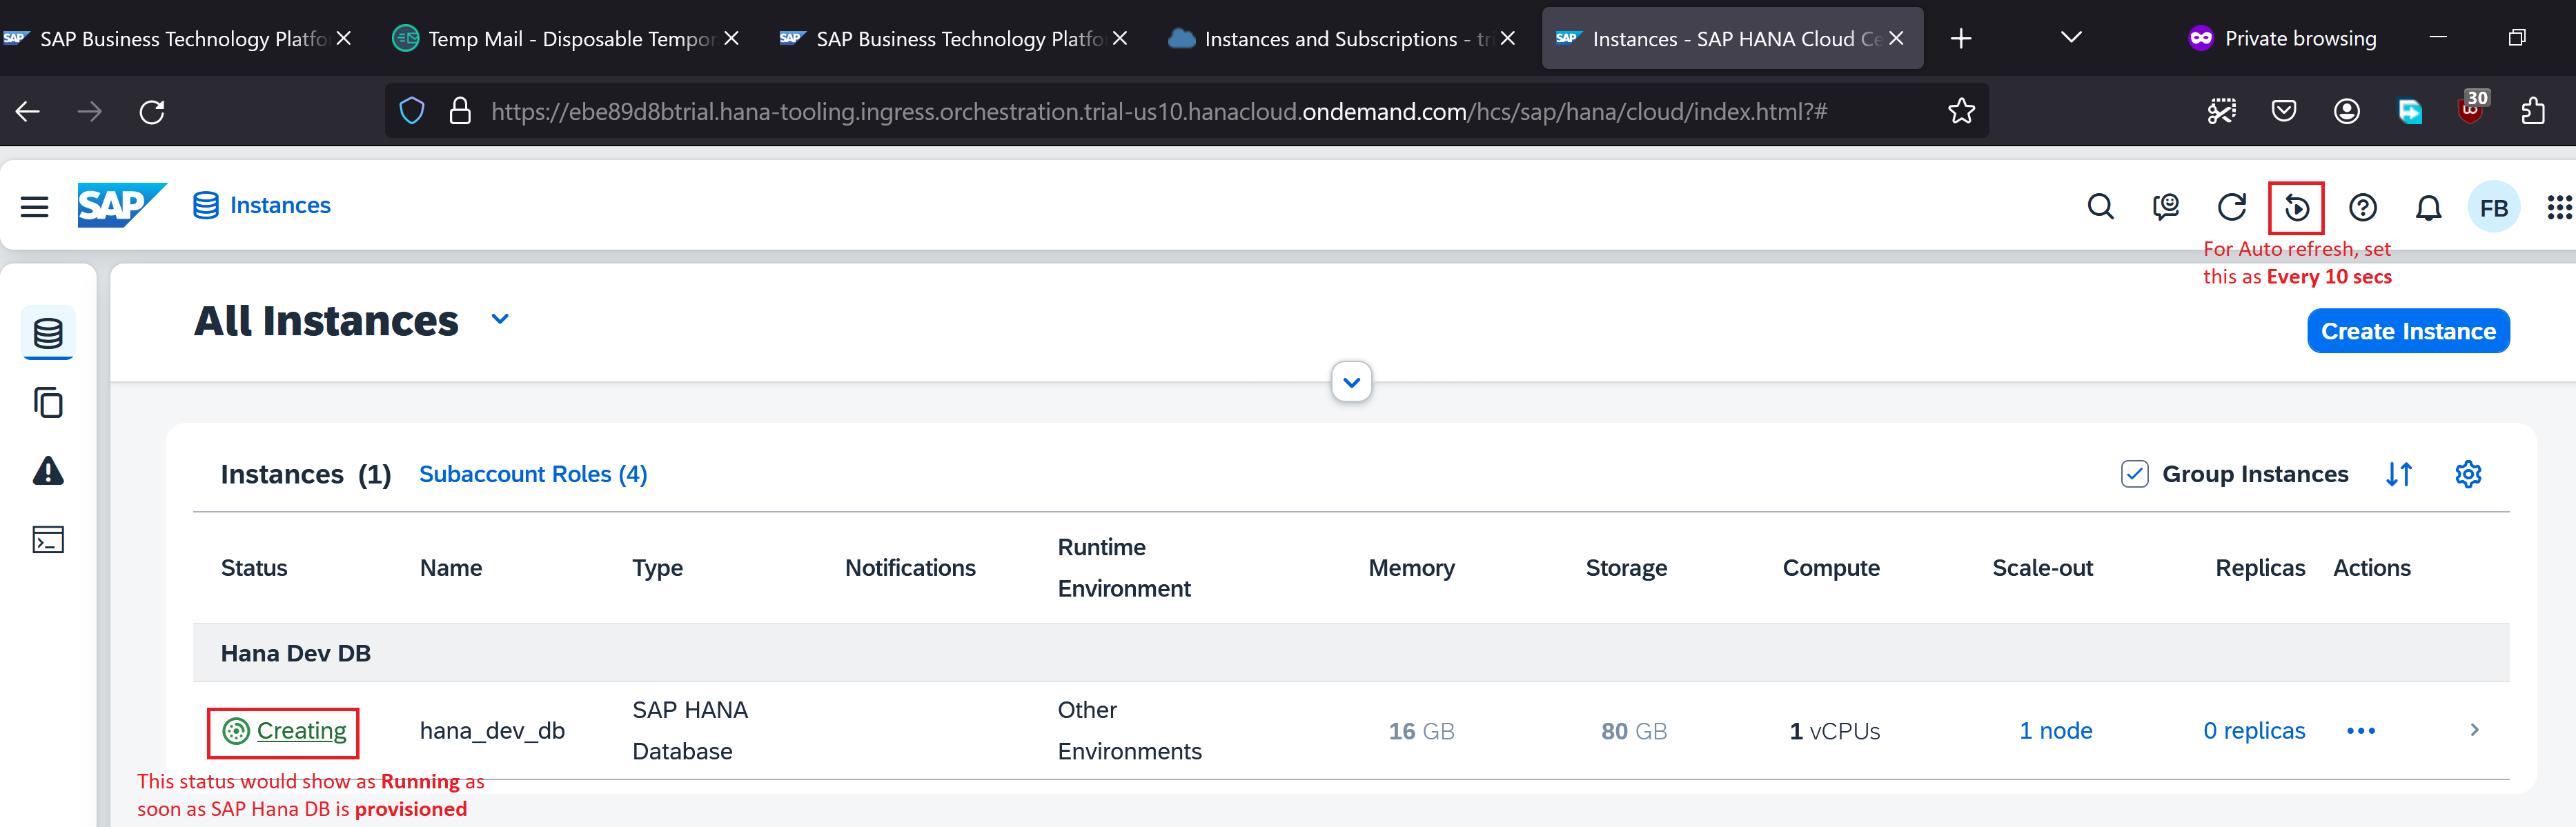Open the auto-refresh settings icon
The image size is (2576, 827).
[x=2296, y=208]
